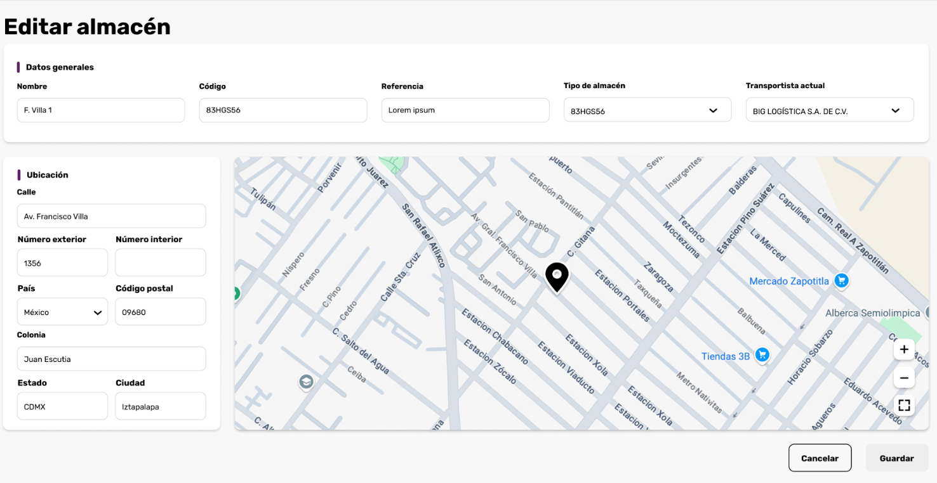Click the Estacion Zócalo street label

pyautogui.click(x=490, y=362)
